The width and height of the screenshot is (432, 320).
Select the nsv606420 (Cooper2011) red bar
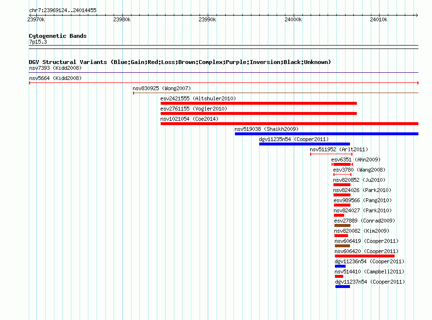(365, 256)
